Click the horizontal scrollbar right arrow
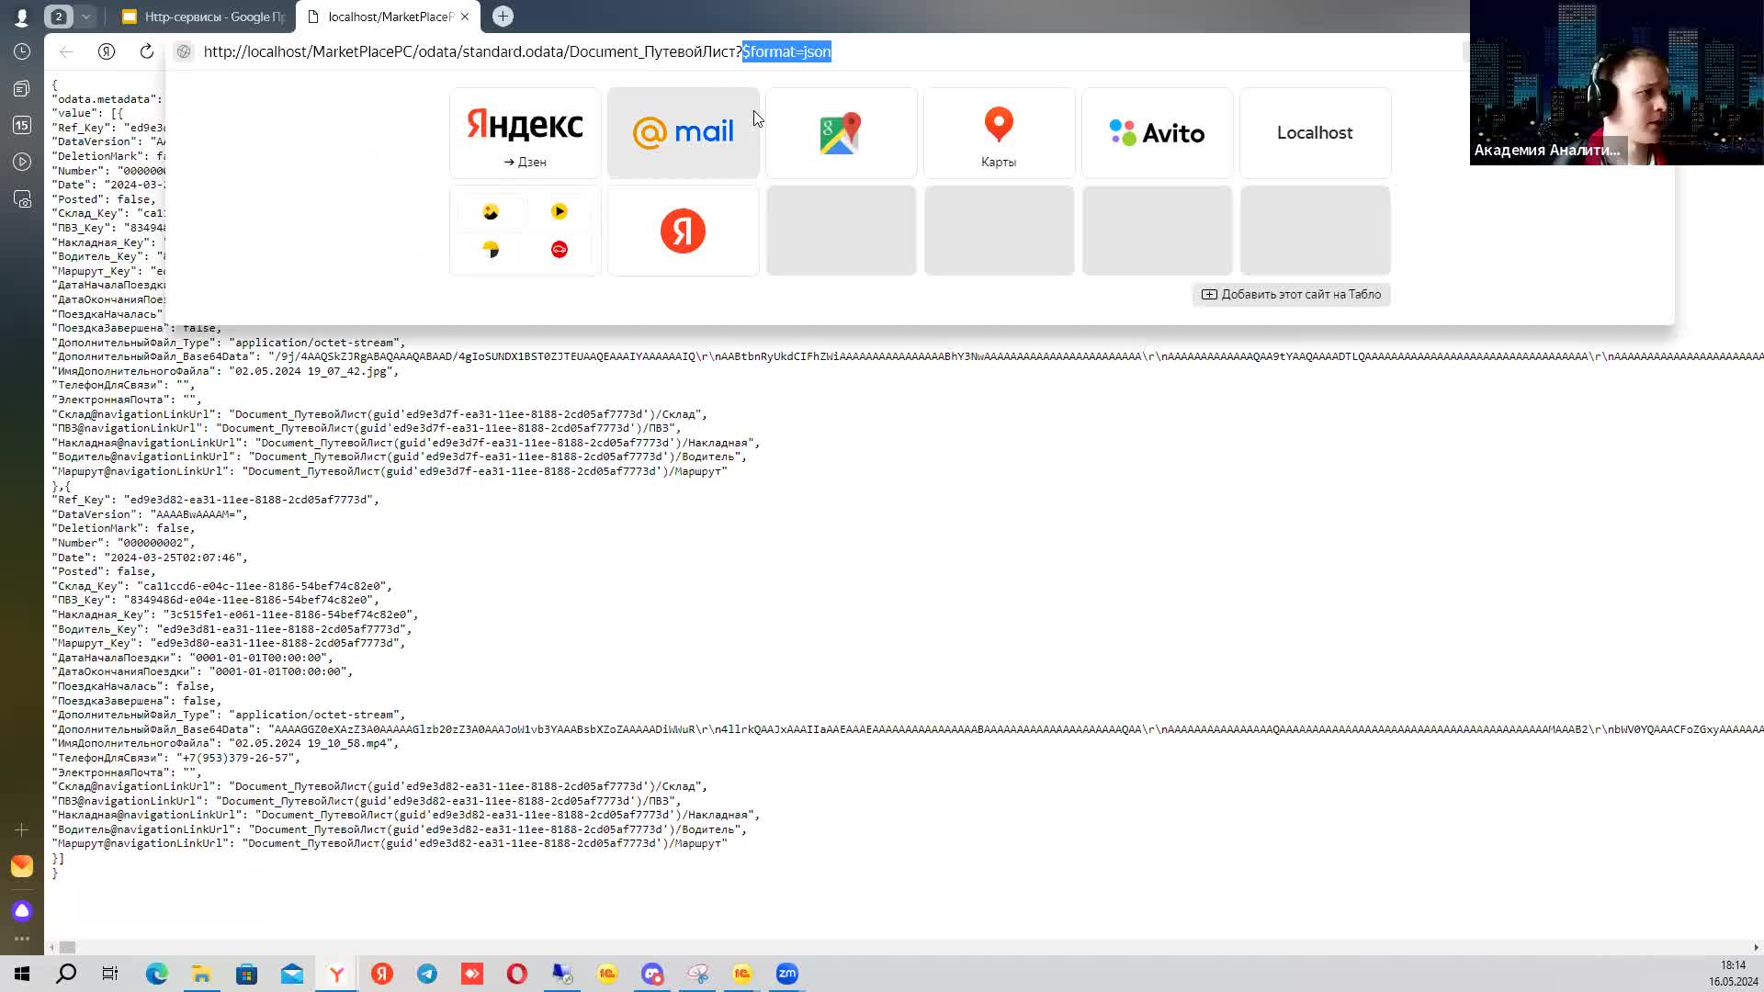The height and width of the screenshot is (992, 1764). click(x=1756, y=947)
